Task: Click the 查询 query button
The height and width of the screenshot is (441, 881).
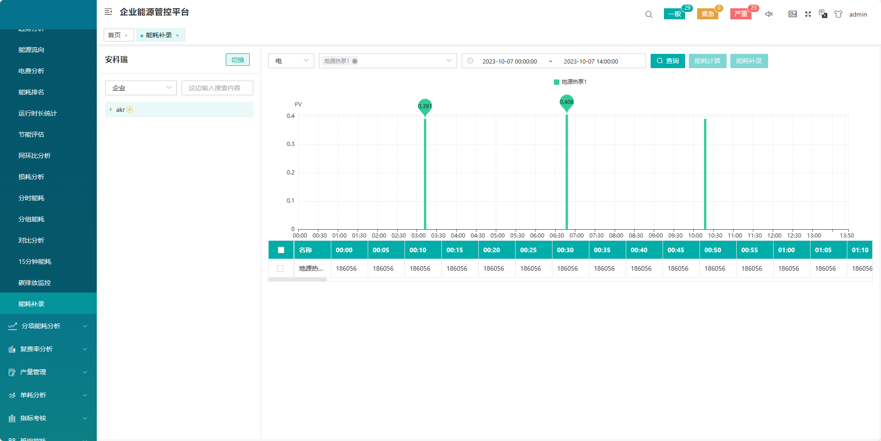Action: pyautogui.click(x=667, y=61)
